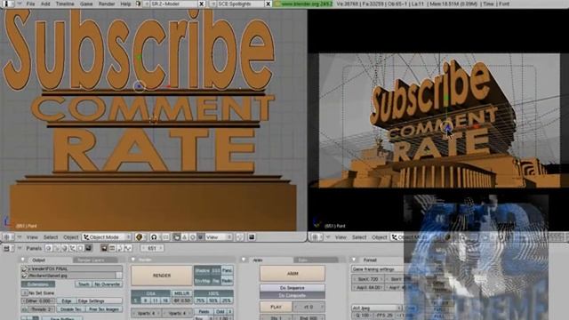
Task: Open the Object Mode dropdown in left viewport
Action: 107,237
